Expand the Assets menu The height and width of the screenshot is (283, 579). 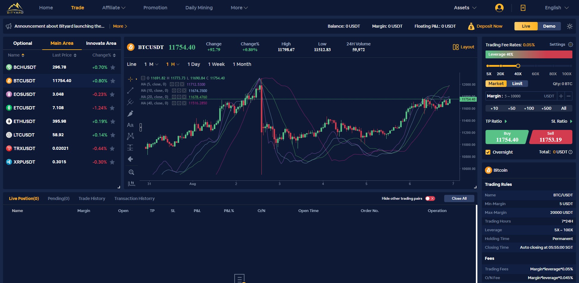464,8
